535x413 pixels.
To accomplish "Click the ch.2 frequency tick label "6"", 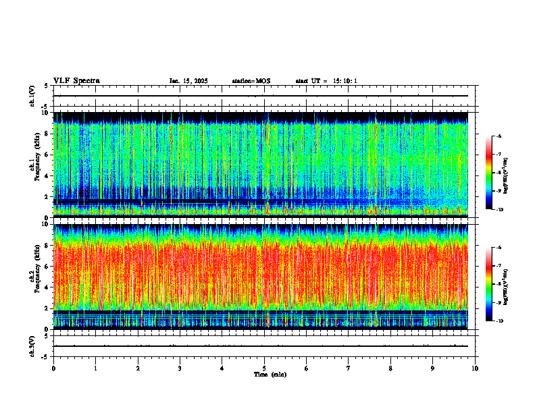I will pos(47,267).
